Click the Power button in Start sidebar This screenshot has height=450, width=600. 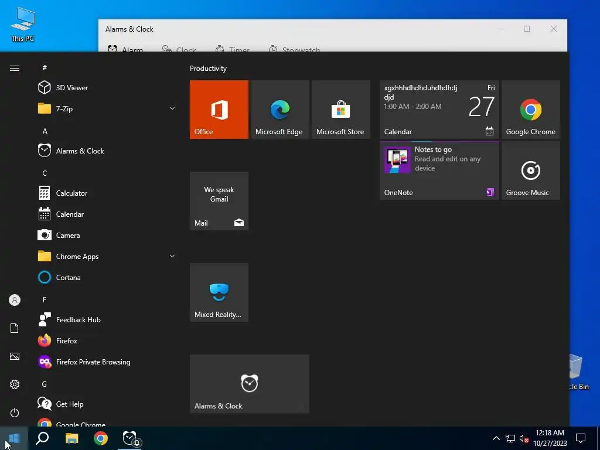[15, 412]
